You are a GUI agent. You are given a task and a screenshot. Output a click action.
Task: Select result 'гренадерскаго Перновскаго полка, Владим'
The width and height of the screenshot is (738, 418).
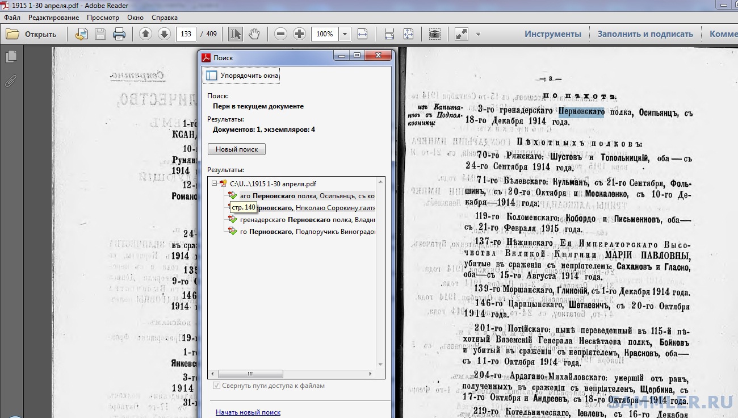pyautogui.click(x=307, y=220)
